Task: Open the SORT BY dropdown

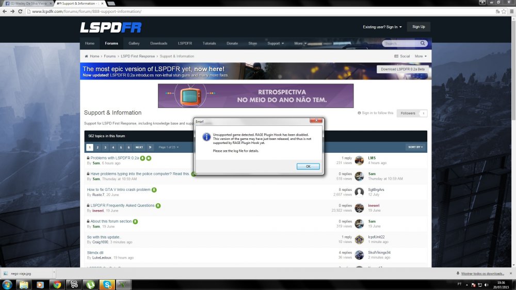Action: pyautogui.click(x=415, y=147)
